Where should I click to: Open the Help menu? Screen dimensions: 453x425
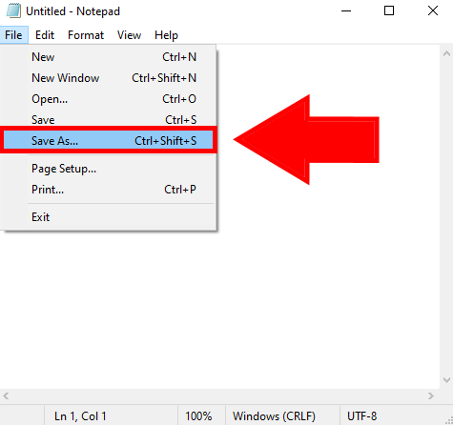click(166, 35)
